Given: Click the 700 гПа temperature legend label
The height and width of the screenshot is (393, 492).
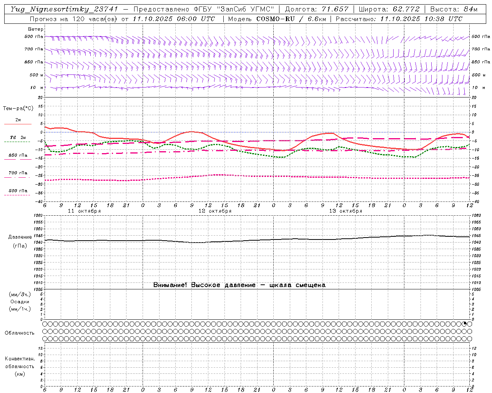Looking at the screenshot, I should pos(18,173).
